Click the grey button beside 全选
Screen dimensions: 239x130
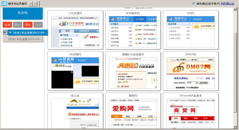(x=17, y=25)
